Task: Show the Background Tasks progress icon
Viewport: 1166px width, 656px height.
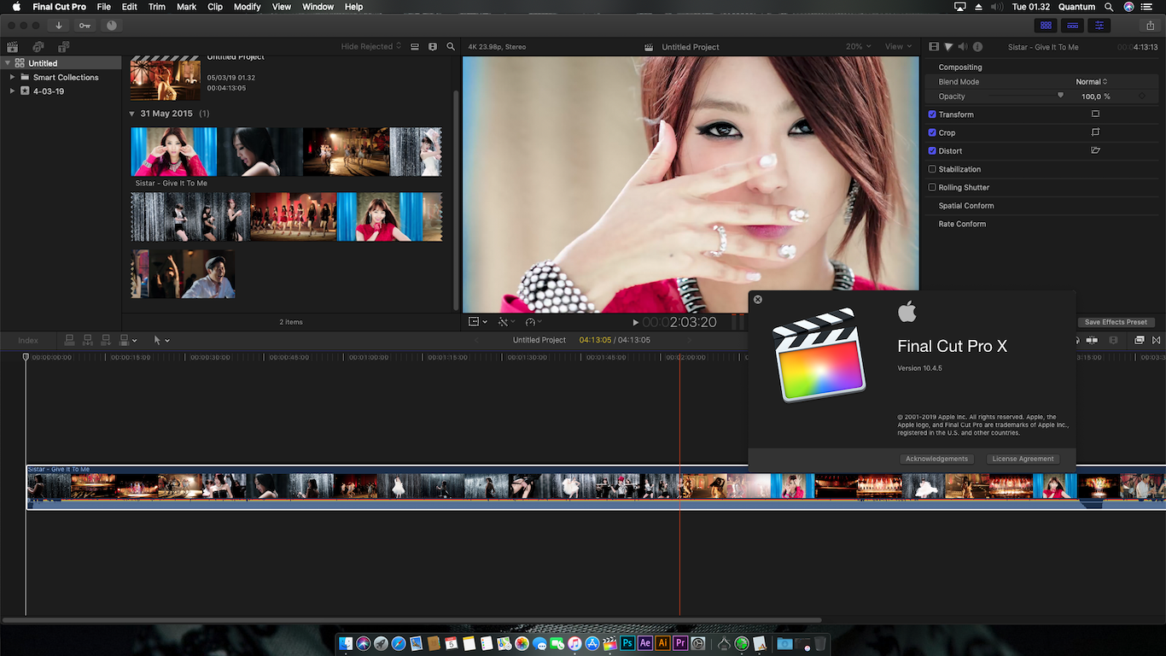Action: coord(111,26)
